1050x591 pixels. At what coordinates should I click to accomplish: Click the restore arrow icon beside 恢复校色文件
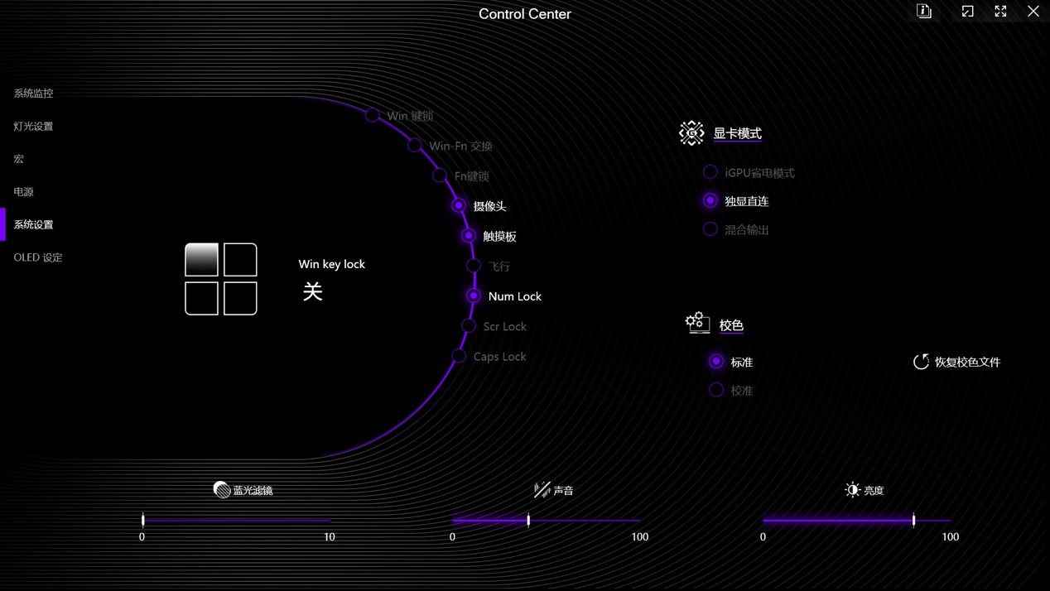[x=921, y=362]
